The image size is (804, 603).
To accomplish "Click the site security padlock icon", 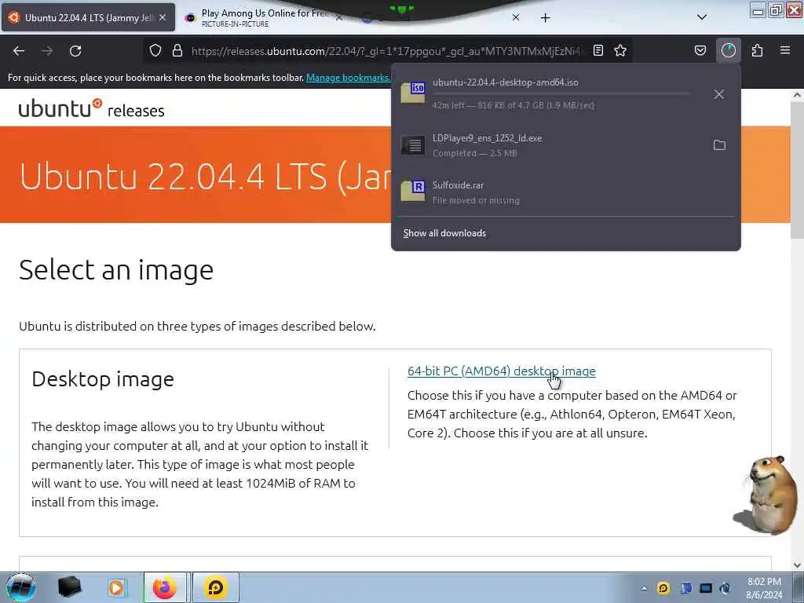I will tap(177, 50).
